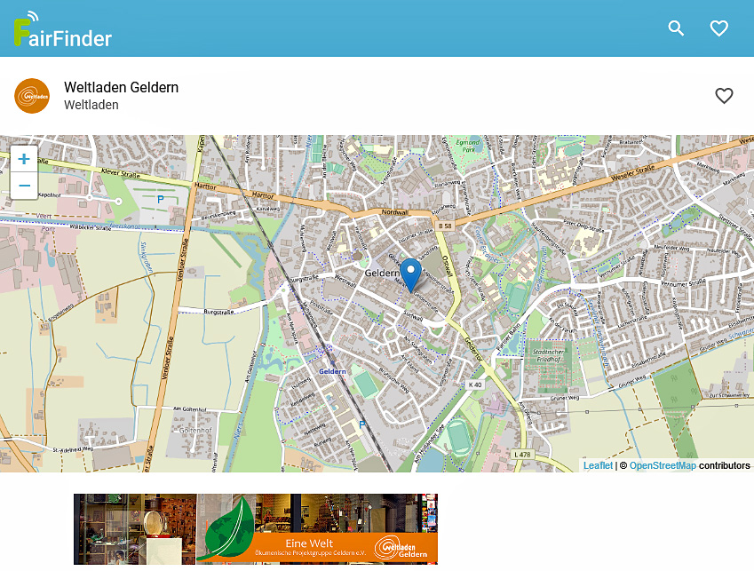
Task: Open favorites list via header heart icon
Action: click(719, 28)
